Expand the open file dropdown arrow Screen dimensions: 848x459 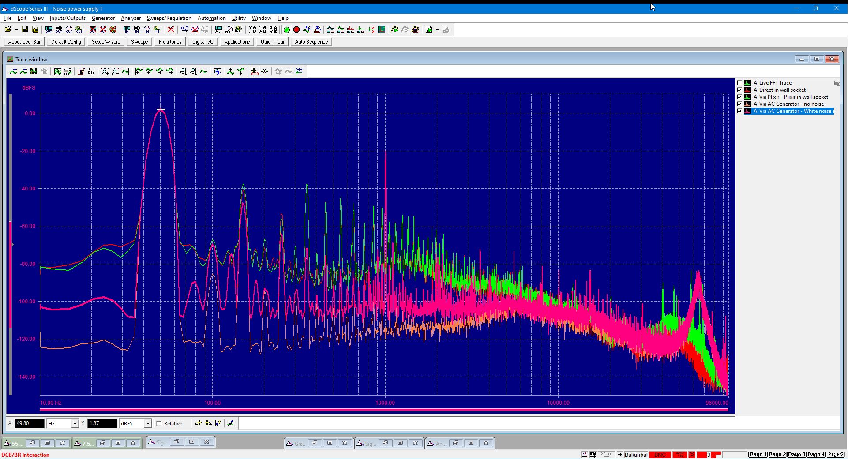[x=16, y=30]
